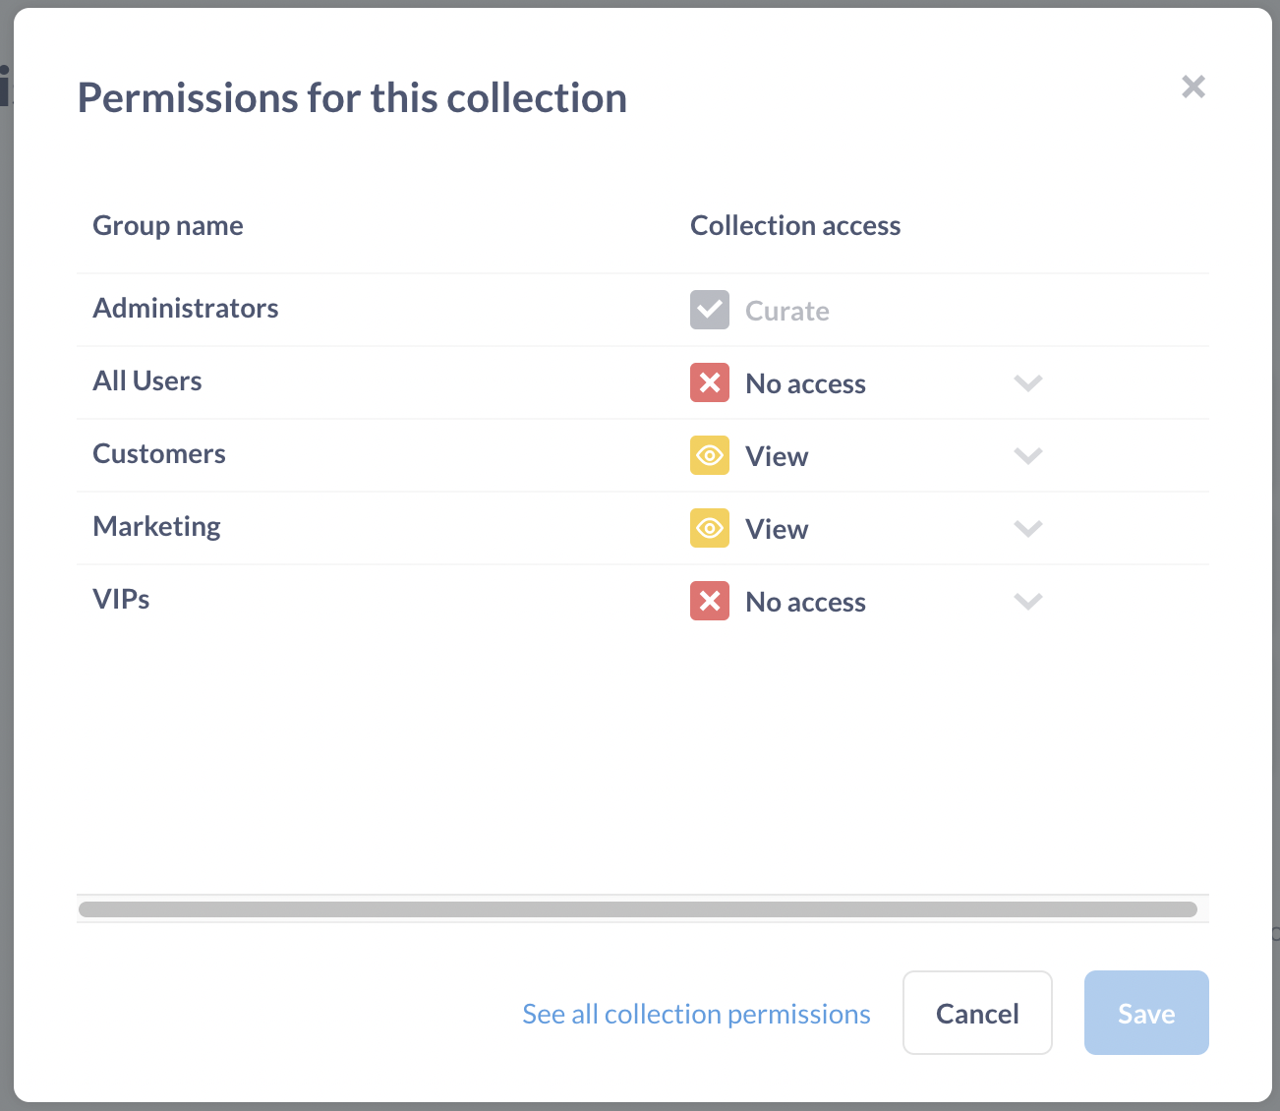Select the Group name column header
Viewport: 1280px width, 1111px height.
point(167,225)
